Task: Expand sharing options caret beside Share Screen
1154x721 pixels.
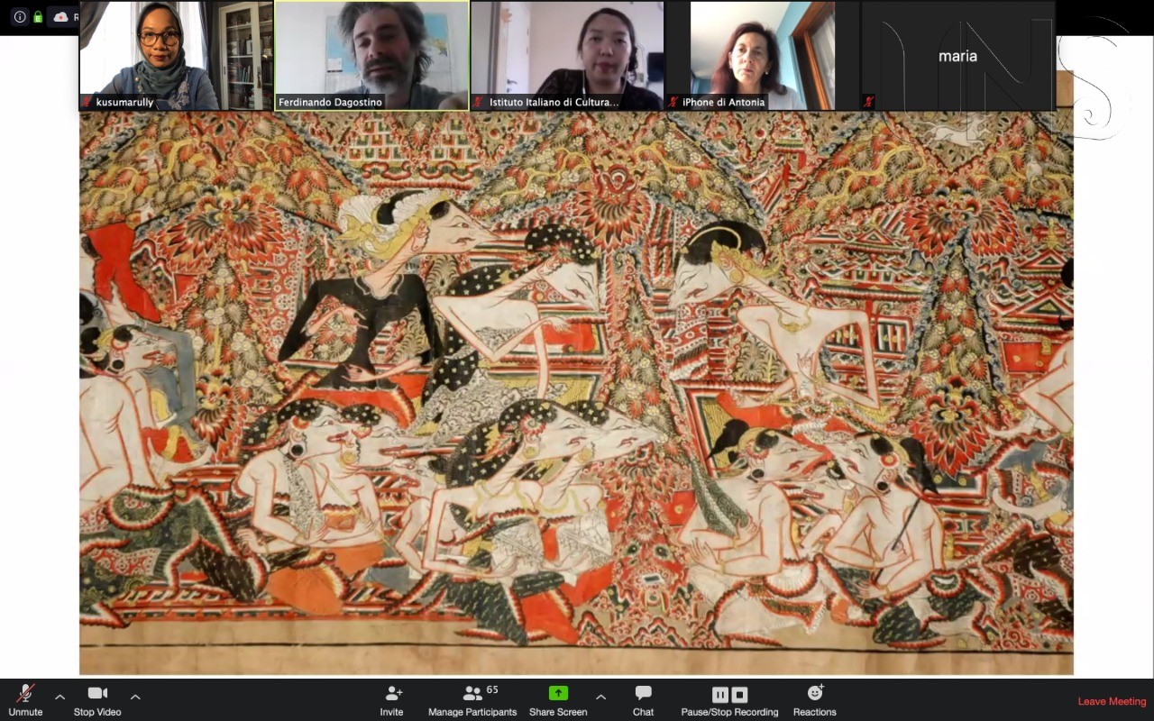Action: (x=600, y=697)
